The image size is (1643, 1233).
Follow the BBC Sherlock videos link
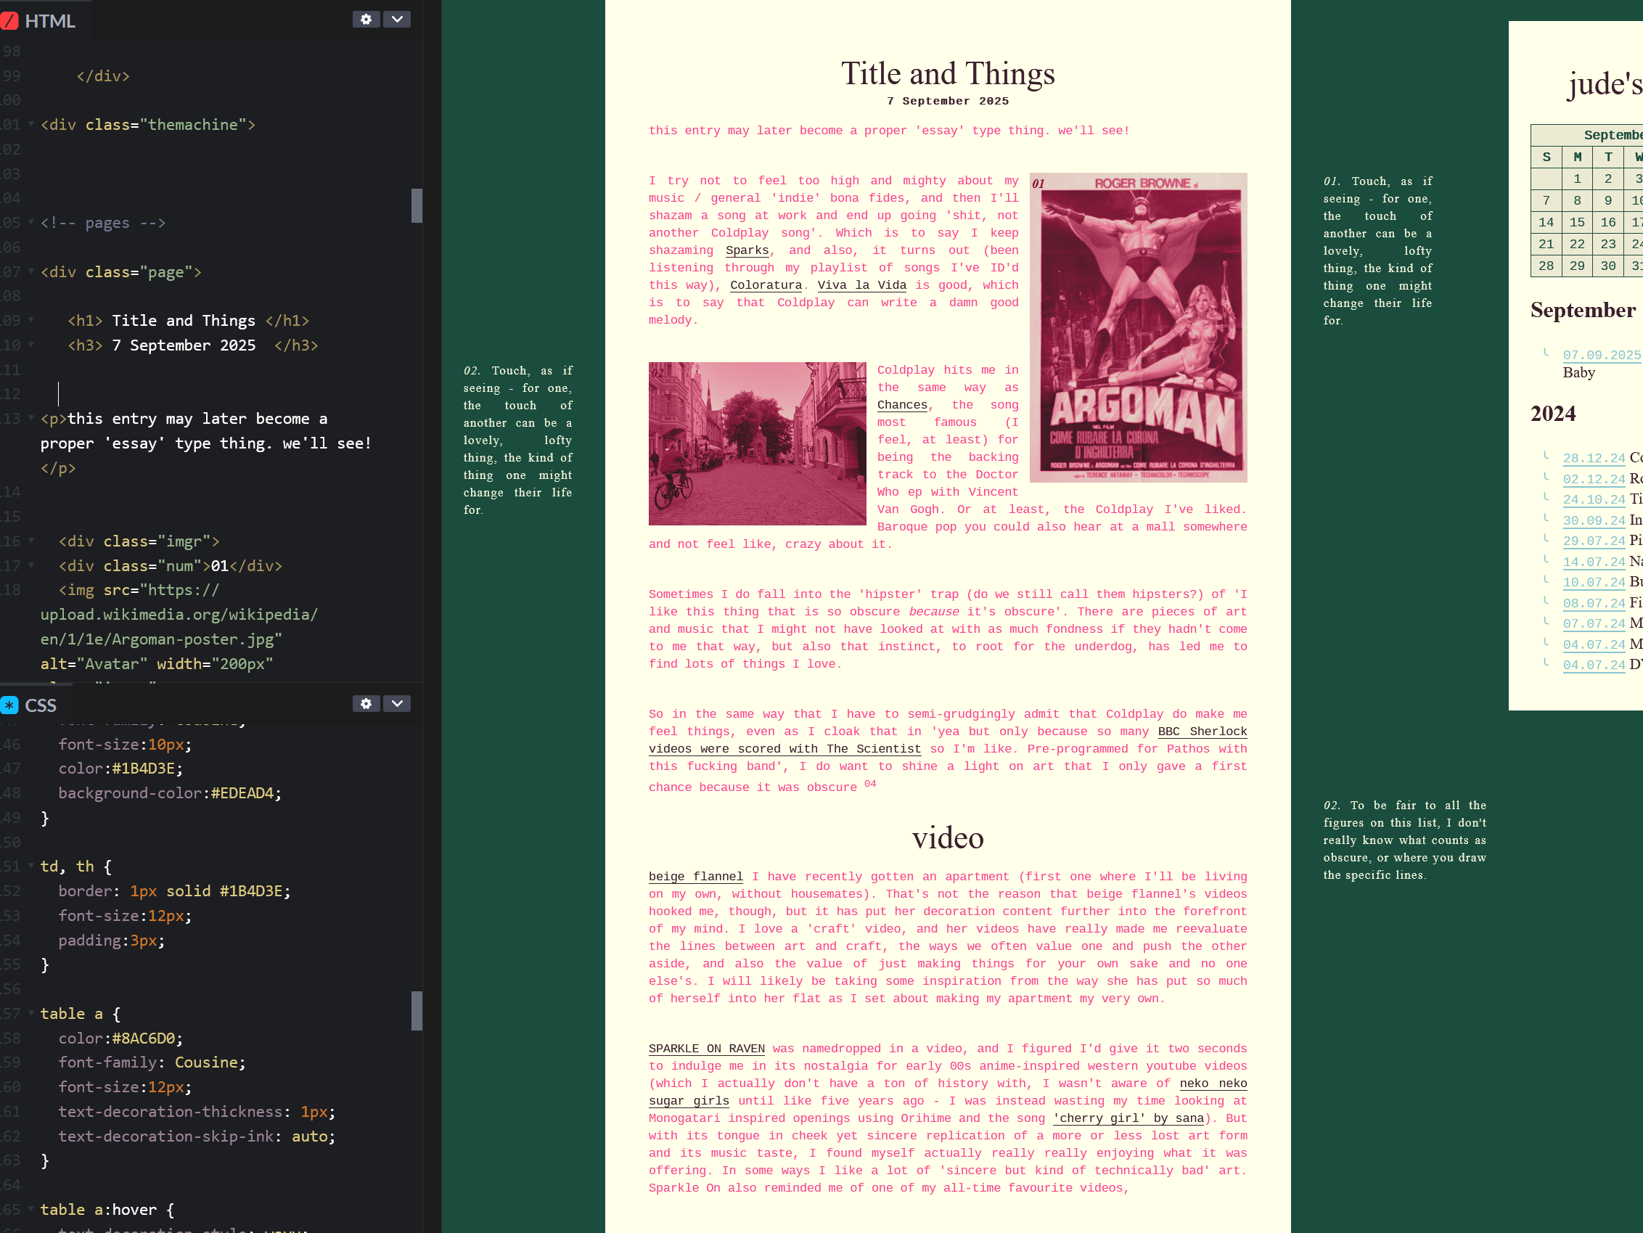[x=784, y=749]
